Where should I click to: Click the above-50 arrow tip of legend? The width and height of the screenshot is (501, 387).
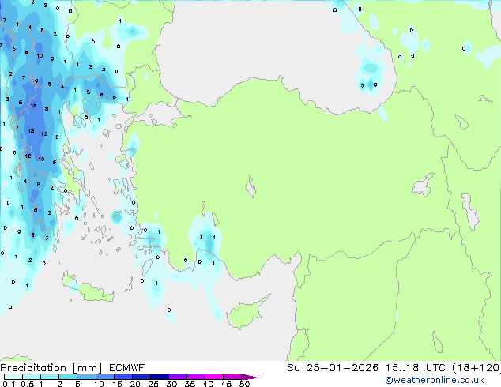point(250,377)
